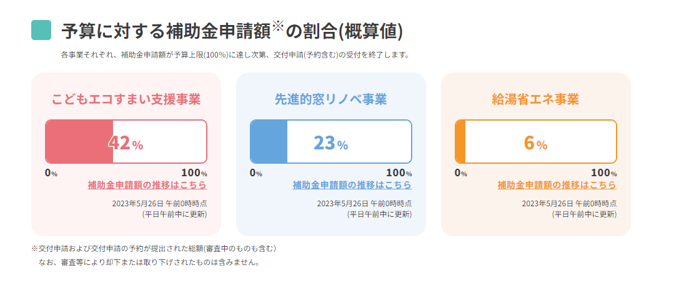This screenshot has width=689, height=285.
Task: Open the 先進的窓リノベ補助金申請額の推移 link
Action: pos(352,185)
